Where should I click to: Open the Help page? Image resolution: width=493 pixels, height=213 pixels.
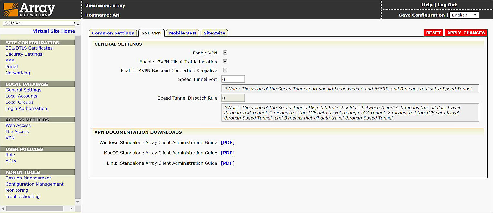click(427, 5)
